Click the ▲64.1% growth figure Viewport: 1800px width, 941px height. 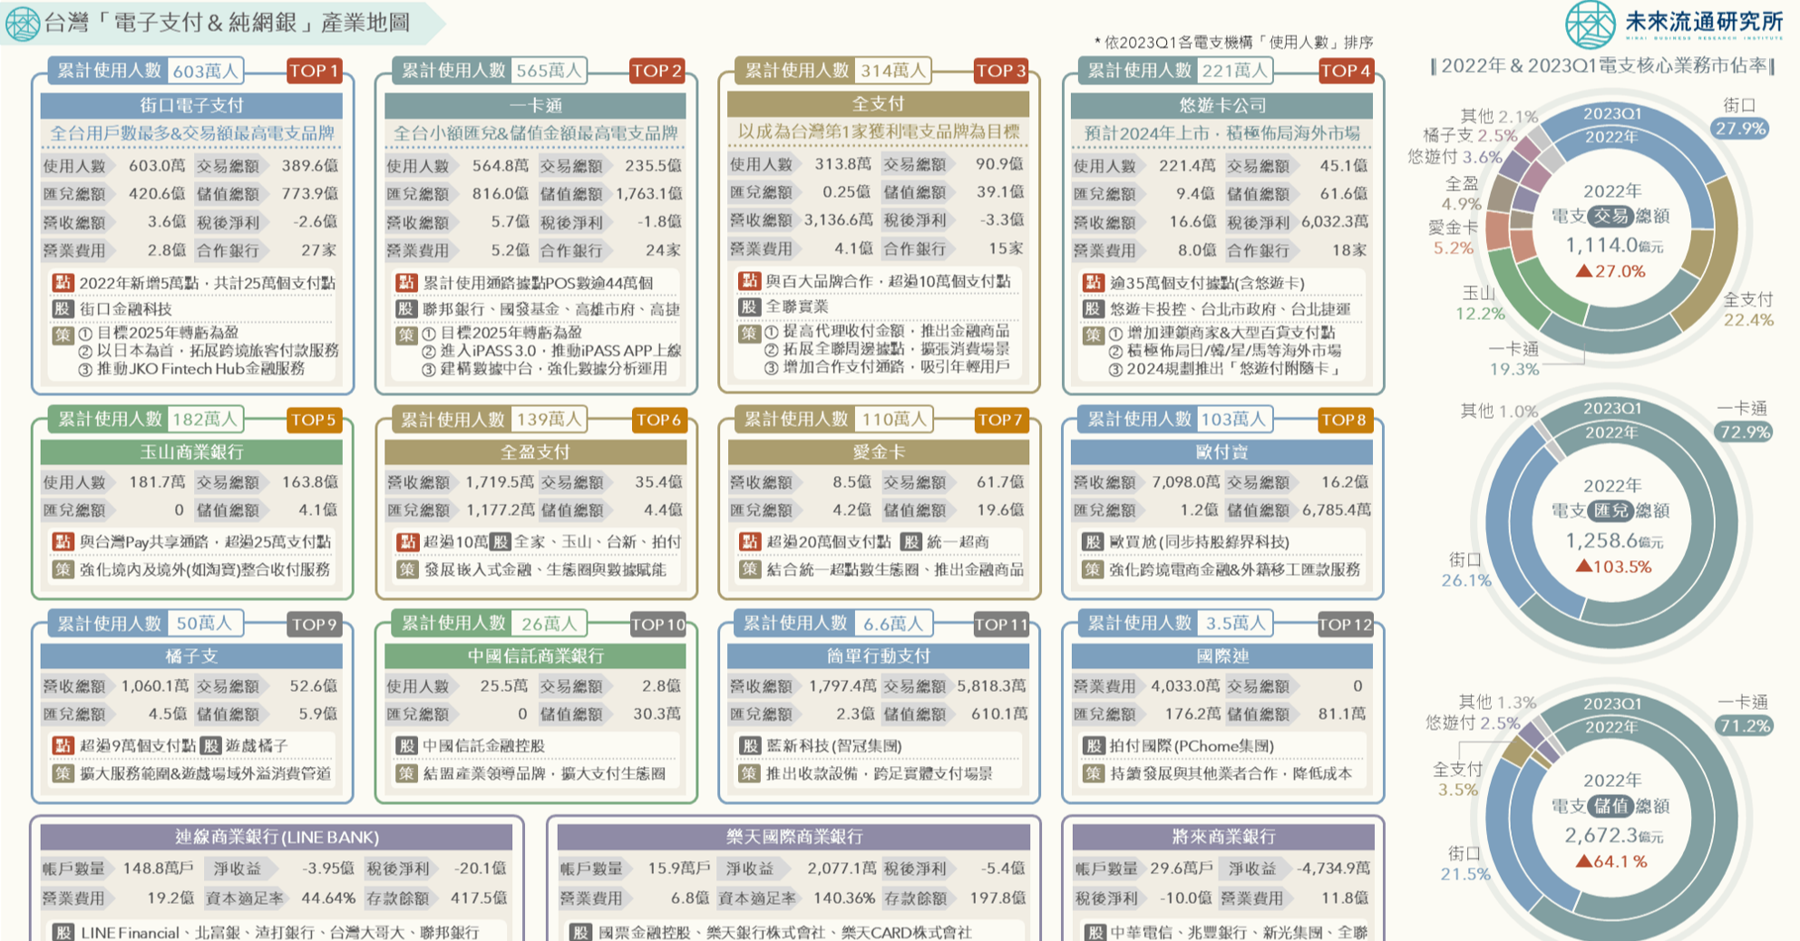pos(1610,861)
